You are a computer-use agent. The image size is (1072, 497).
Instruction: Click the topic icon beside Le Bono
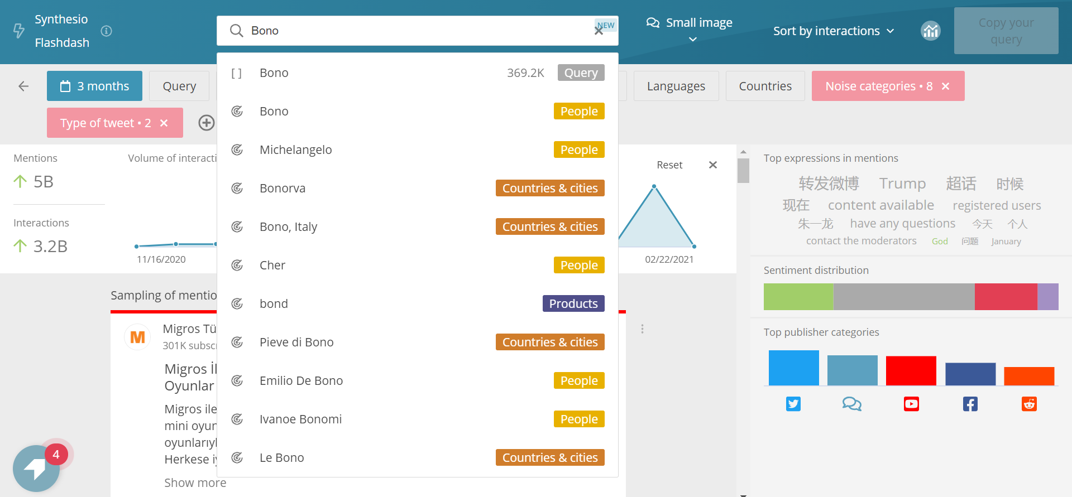[237, 458]
